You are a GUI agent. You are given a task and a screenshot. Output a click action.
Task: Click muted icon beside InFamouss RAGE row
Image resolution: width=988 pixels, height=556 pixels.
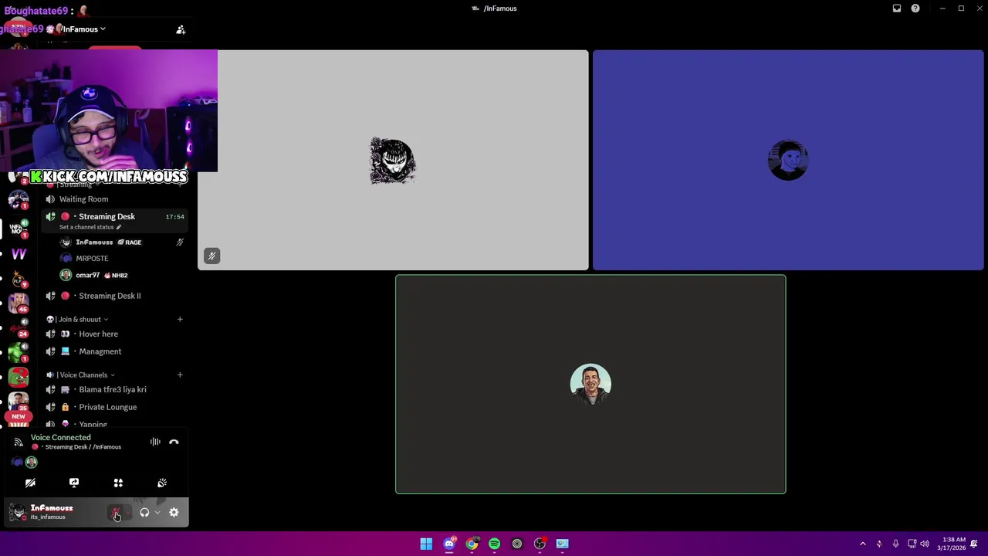coord(180,242)
